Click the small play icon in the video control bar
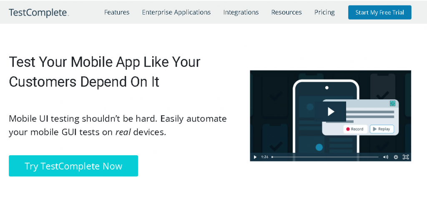427x197 pixels. click(x=255, y=157)
